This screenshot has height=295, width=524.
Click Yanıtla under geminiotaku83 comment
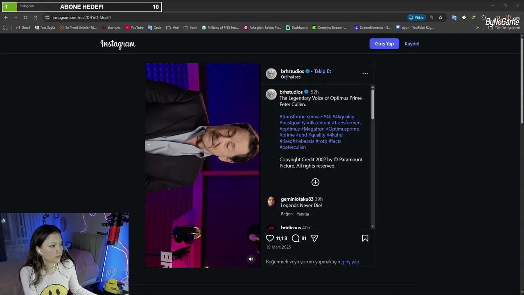point(303,214)
